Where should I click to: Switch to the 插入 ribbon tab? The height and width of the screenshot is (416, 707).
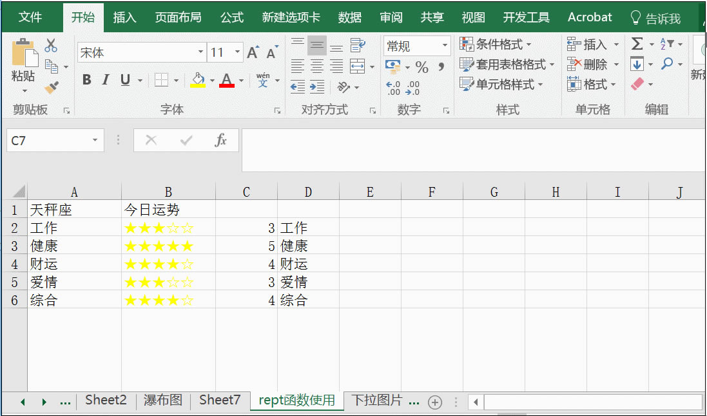(x=124, y=17)
